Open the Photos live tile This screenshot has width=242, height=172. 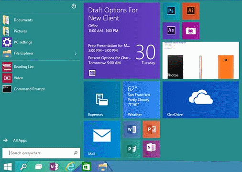[x=201, y=60]
